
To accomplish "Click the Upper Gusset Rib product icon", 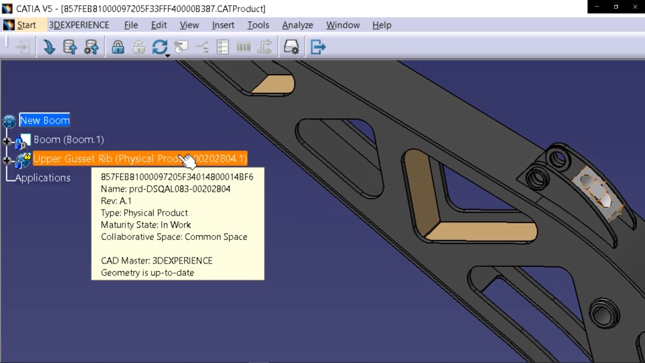I will [23, 160].
